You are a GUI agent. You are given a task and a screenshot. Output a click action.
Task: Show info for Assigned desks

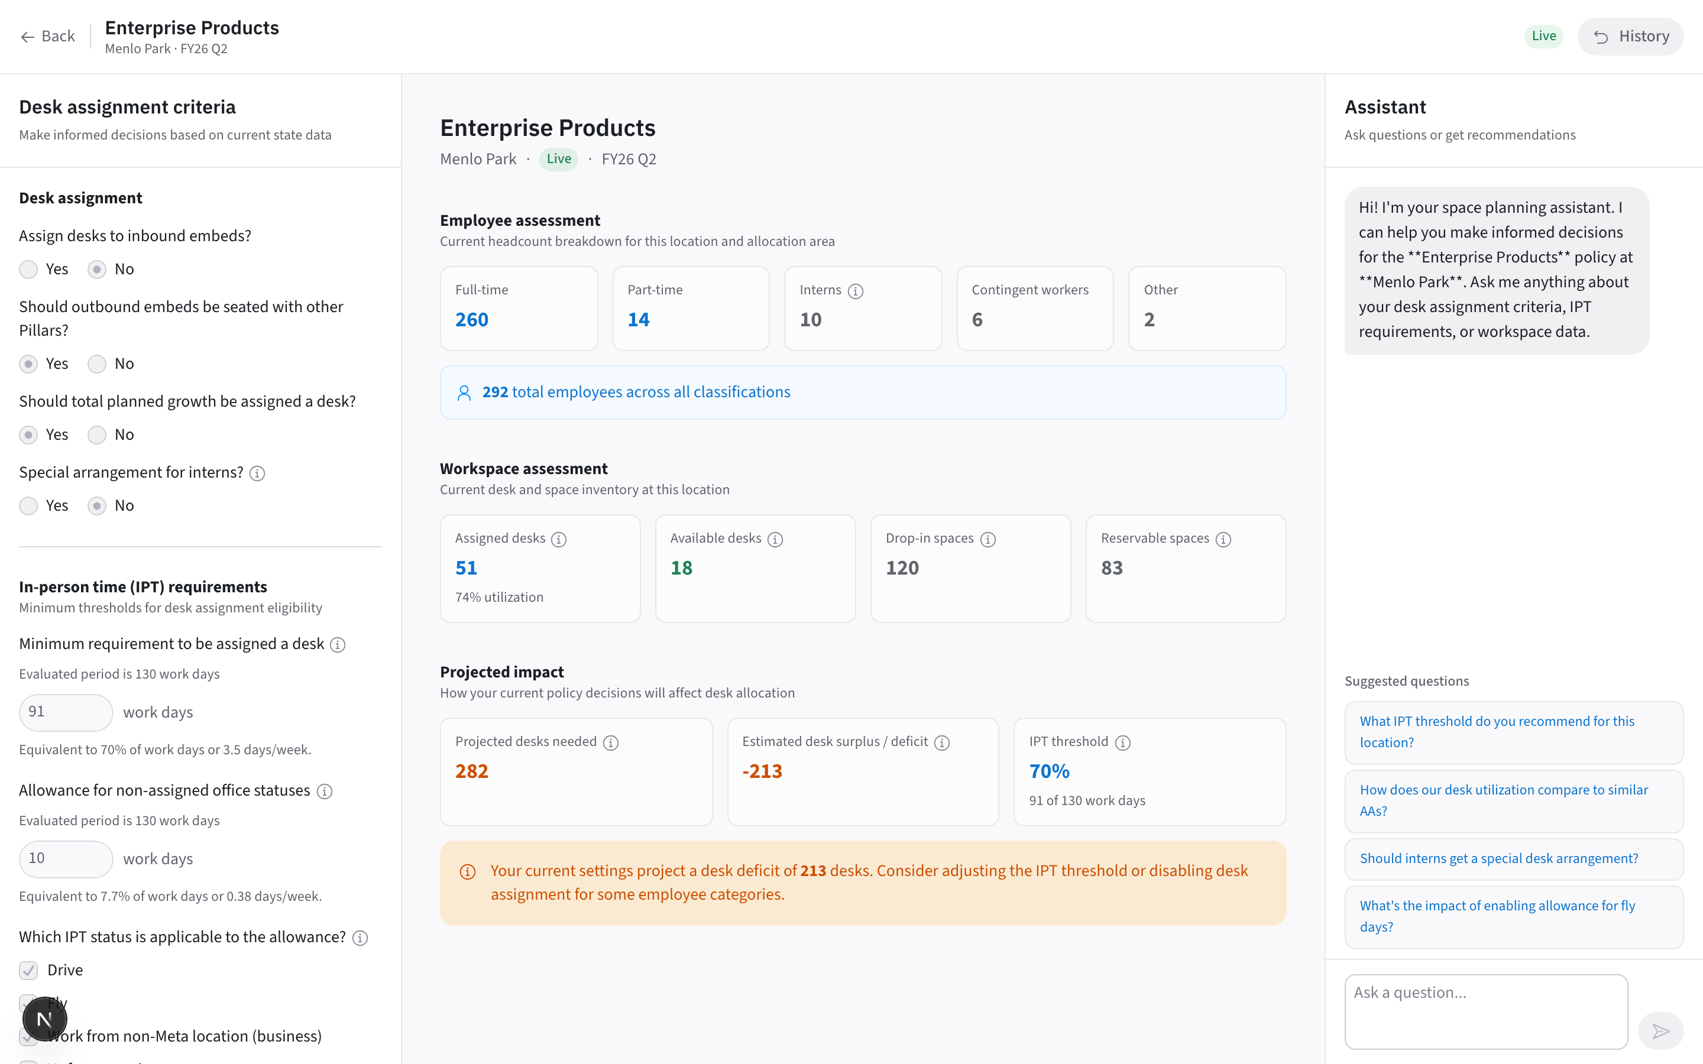(x=559, y=539)
